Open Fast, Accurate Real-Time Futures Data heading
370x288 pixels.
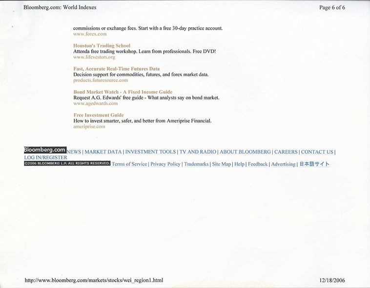(116, 69)
